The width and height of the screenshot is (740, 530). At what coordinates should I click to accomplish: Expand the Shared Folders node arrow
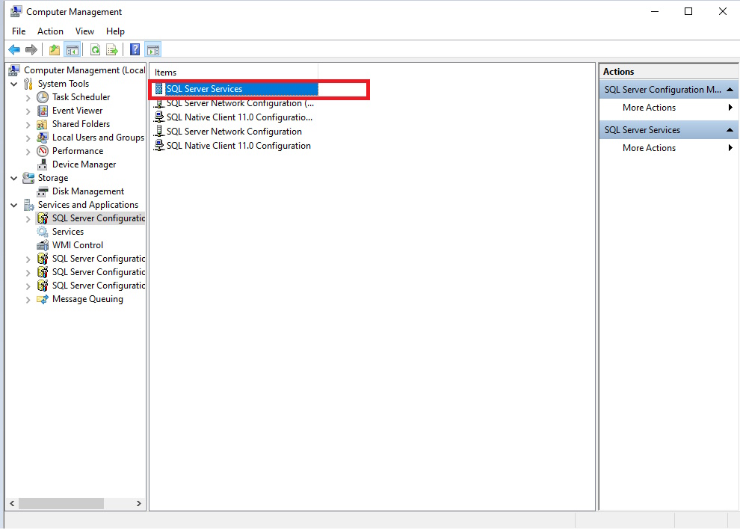click(x=28, y=125)
